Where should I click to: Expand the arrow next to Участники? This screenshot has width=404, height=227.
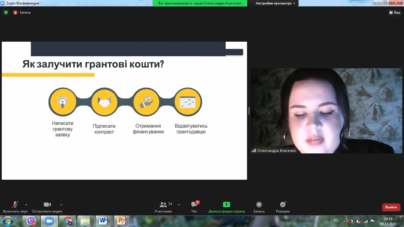click(x=179, y=205)
